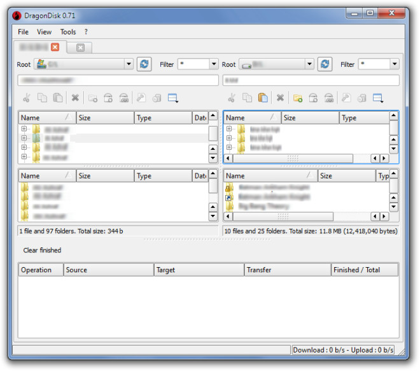
Task: Click the New Folder icon in left pane toolbar
Action: [x=93, y=98]
